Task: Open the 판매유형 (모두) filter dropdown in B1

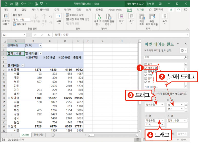Action: [41, 45]
